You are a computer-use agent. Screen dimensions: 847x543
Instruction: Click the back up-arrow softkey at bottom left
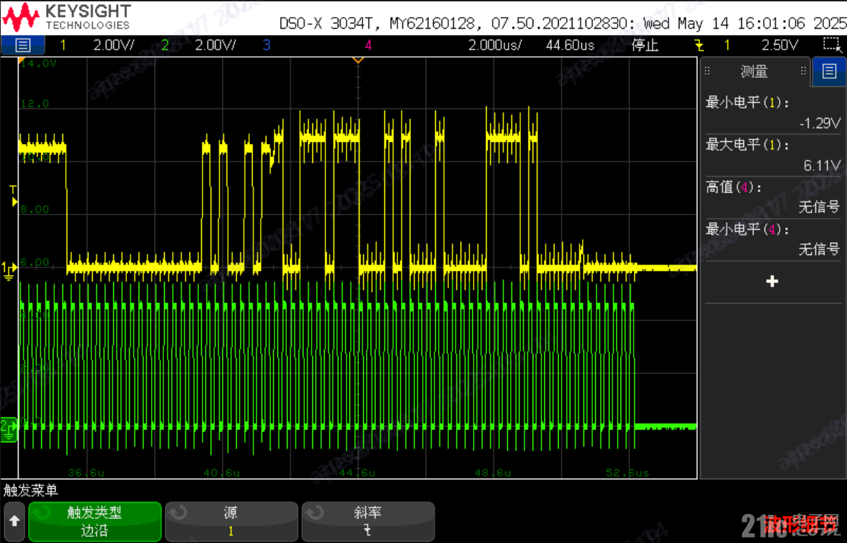[14, 522]
